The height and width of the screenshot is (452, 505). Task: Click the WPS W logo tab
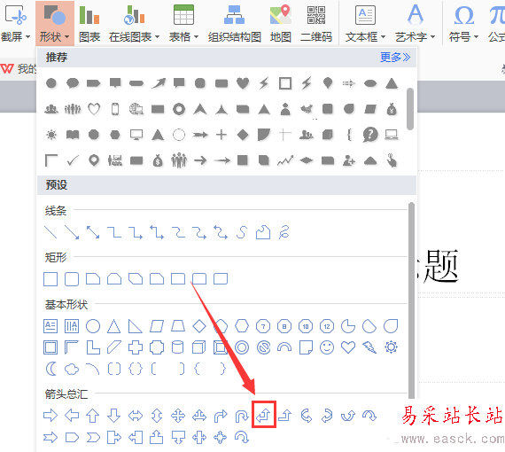pos(7,68)
